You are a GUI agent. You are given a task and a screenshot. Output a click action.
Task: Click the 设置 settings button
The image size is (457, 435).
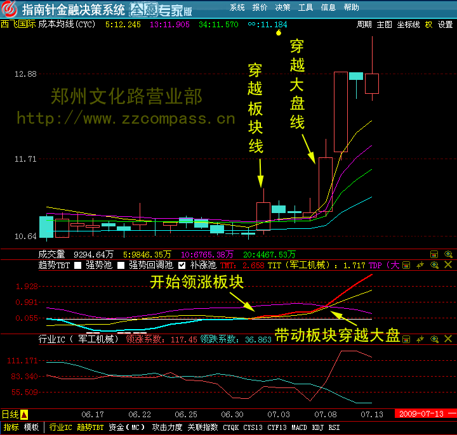pos(445,25)
